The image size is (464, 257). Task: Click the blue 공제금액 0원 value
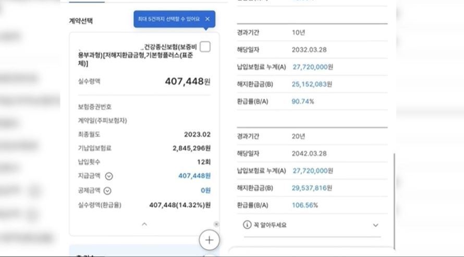click(205, 191)
